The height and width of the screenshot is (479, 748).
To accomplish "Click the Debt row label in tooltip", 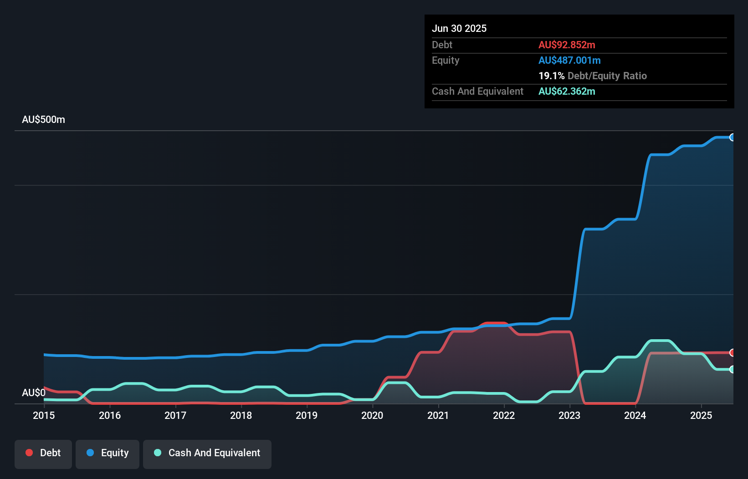I will point(442,45).
